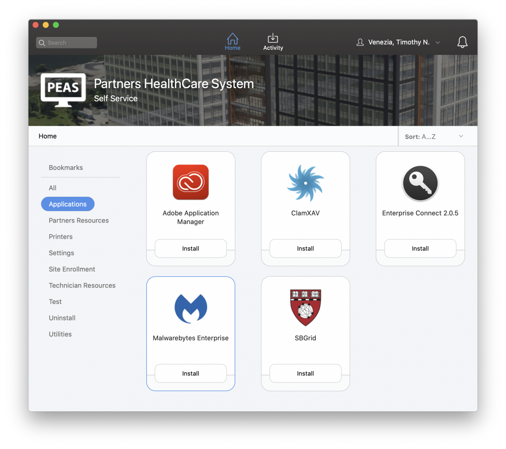Click the Home house icon
The image size is (506, 449).
[x=232, y=39]
